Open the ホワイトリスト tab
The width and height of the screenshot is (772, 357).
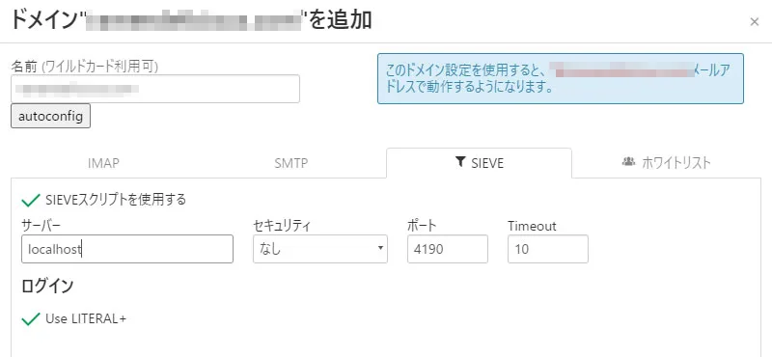coord(676,163)
